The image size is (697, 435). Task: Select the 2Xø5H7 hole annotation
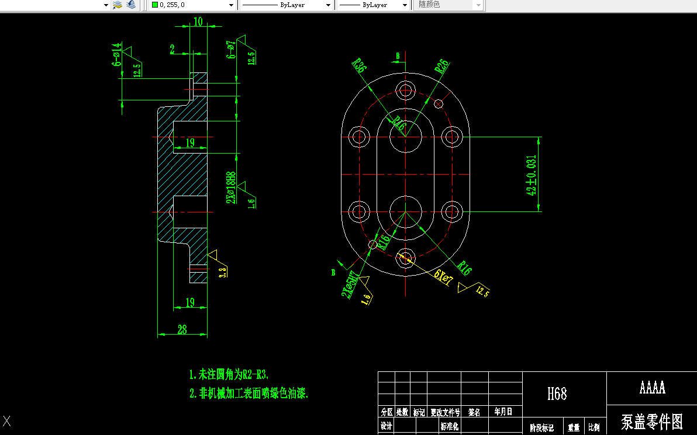coord(350,284)
